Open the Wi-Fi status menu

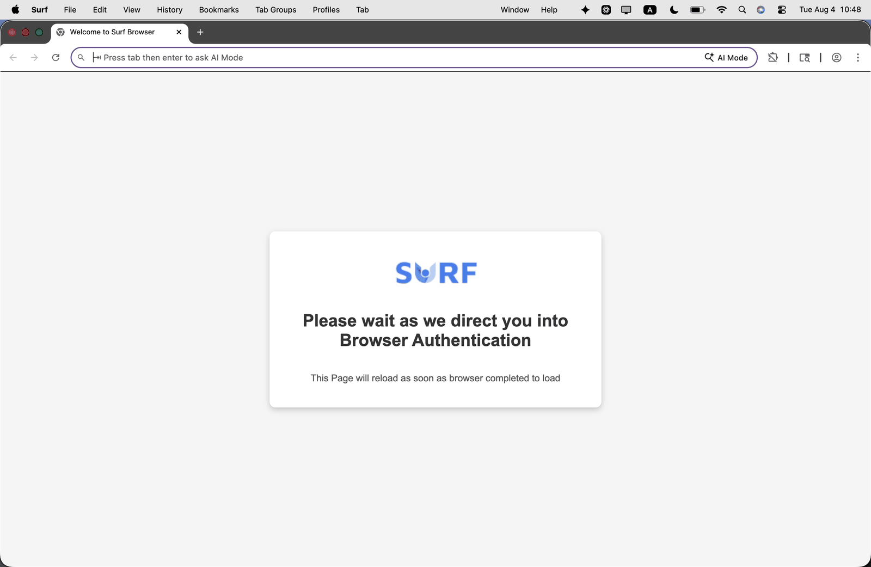[x=722, y=10]
